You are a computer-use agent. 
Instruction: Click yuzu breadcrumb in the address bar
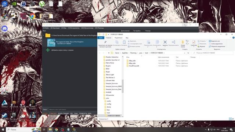tap(141, 53)
